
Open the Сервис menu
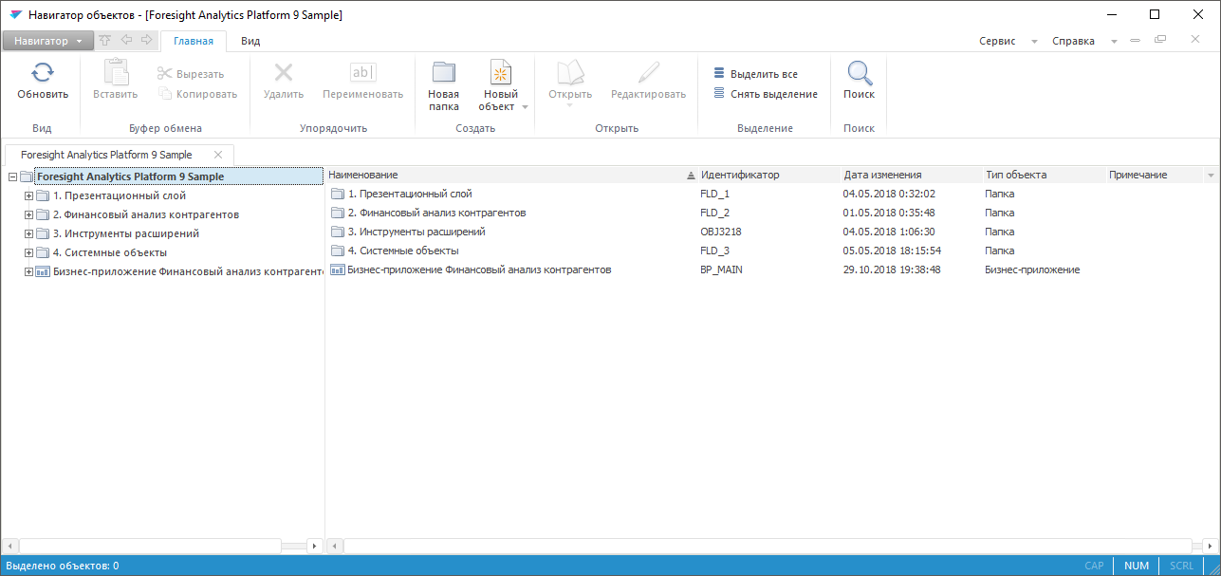tap(997, 41)
